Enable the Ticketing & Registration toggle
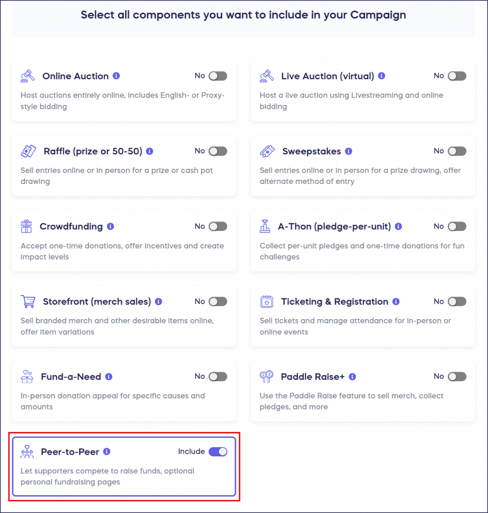Image resolution: width=488 pixels, height=513 pixels. [456, 301]
